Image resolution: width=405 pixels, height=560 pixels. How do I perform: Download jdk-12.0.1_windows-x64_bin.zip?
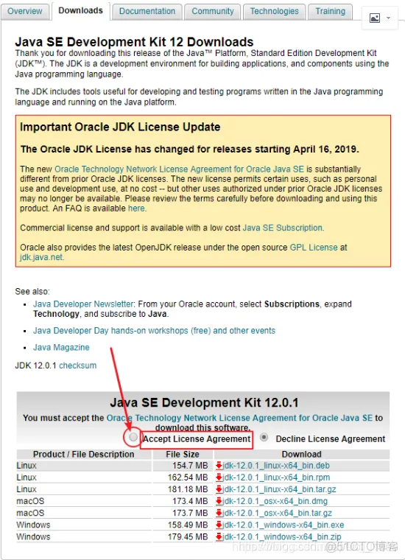[282, 536]
